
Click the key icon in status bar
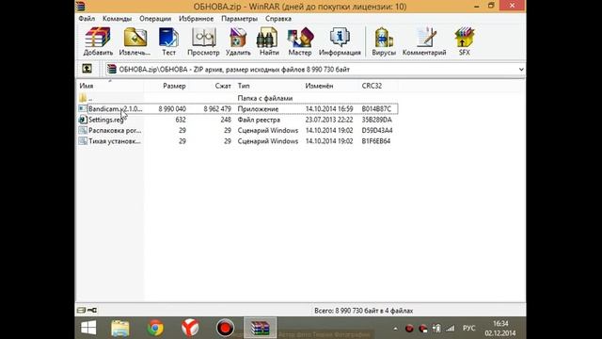coord(92,310)
